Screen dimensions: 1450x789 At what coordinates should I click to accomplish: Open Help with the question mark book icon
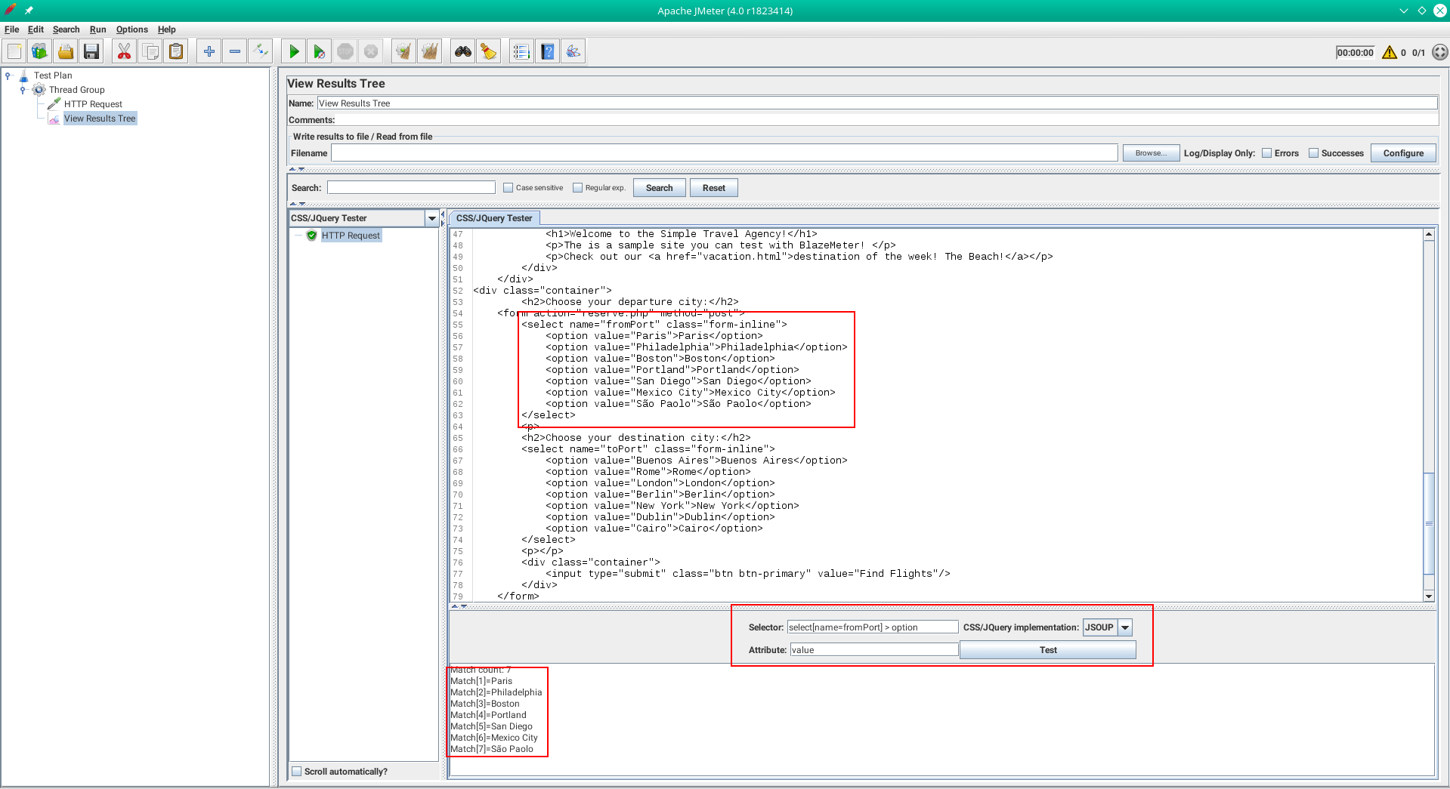[548, 51]
